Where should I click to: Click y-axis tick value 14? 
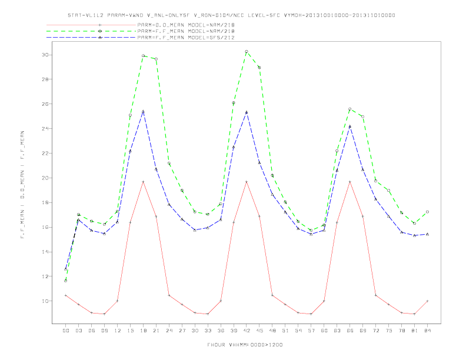click(x=45, y=252)
